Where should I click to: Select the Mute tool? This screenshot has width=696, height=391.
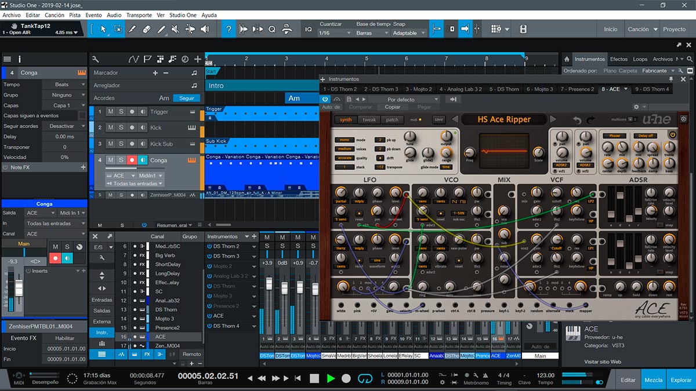point(175,29)
